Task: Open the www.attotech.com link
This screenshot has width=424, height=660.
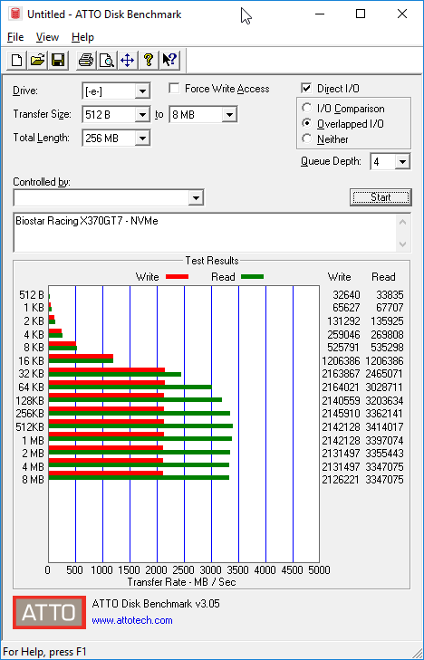Action: pos(132,620)
